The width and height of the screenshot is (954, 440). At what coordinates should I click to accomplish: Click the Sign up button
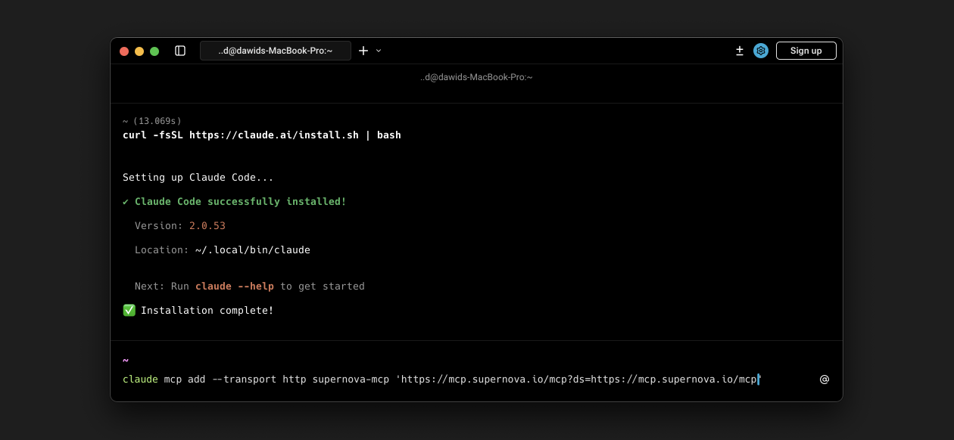pyautogui.click(x=806, y=51)
